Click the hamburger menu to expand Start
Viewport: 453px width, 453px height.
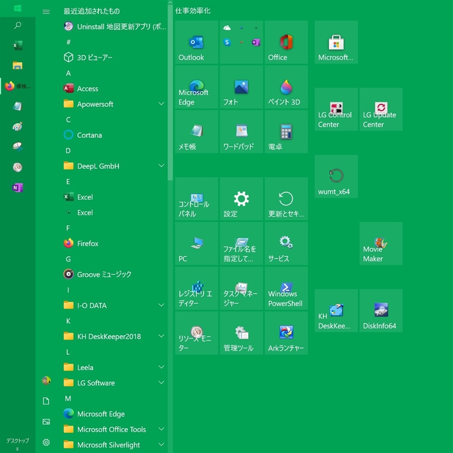(46, 12)
